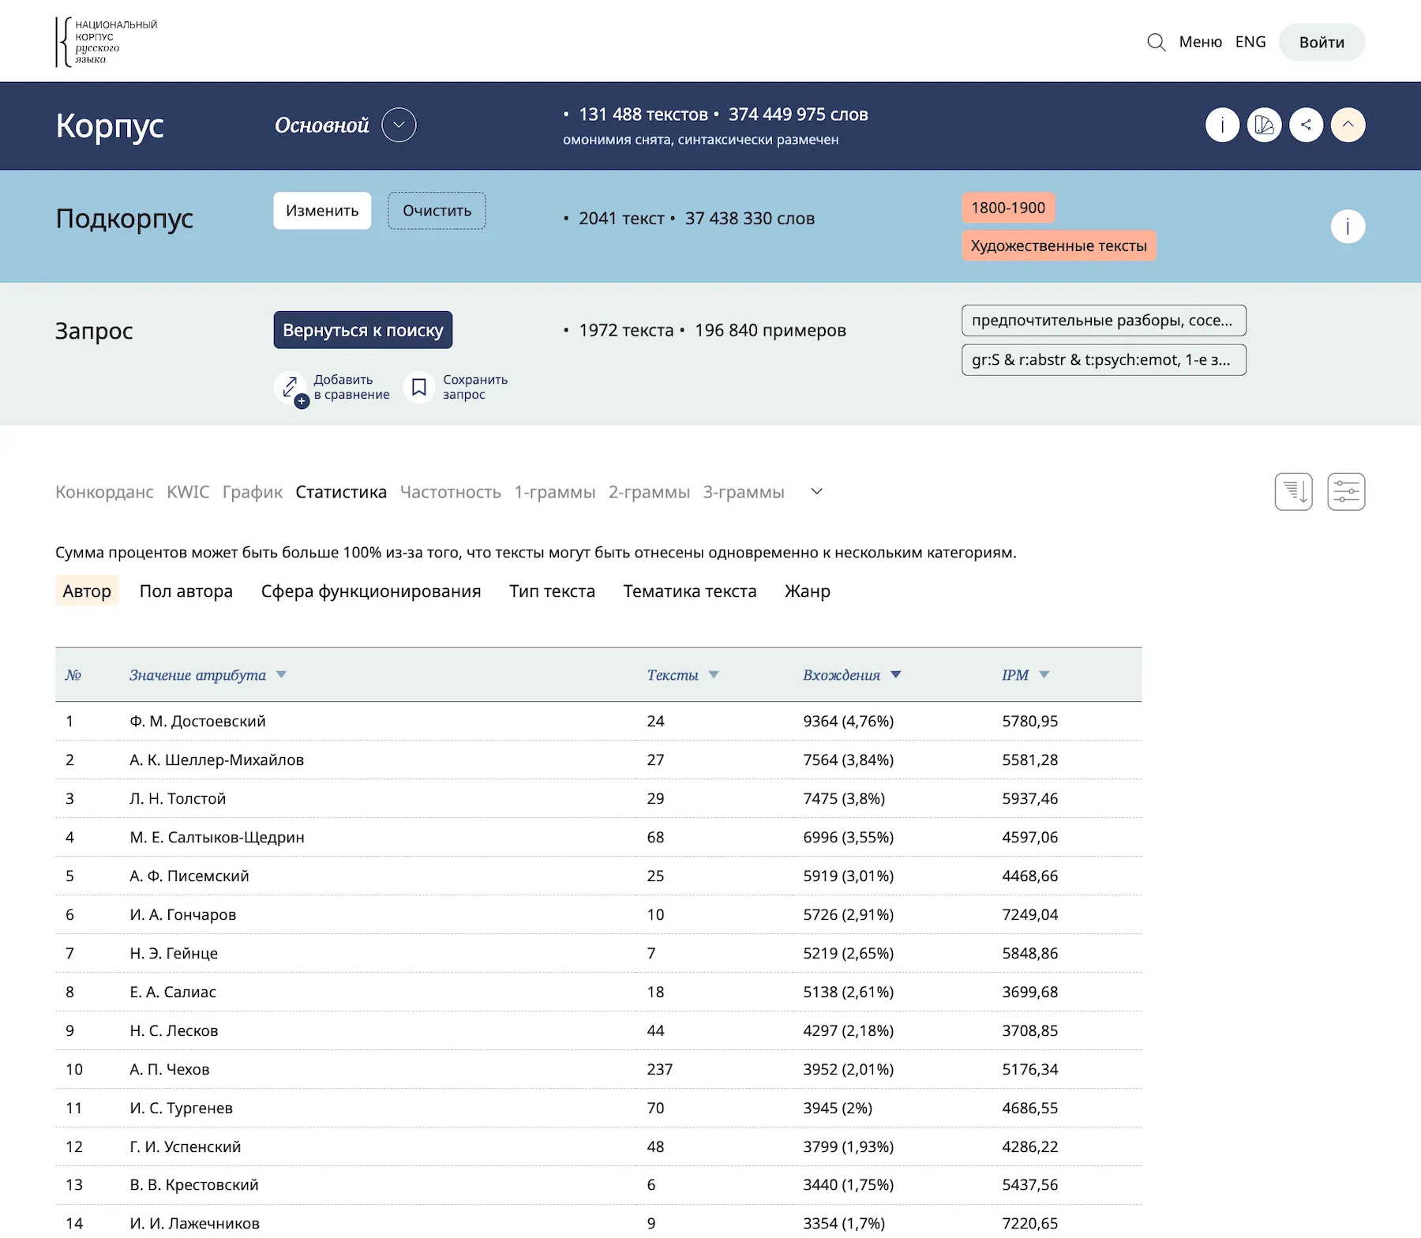The width and height of the screenshot is (1421, 1238).
Task: Sort by Значение атрибута column arrow
Action: point(281,675)
